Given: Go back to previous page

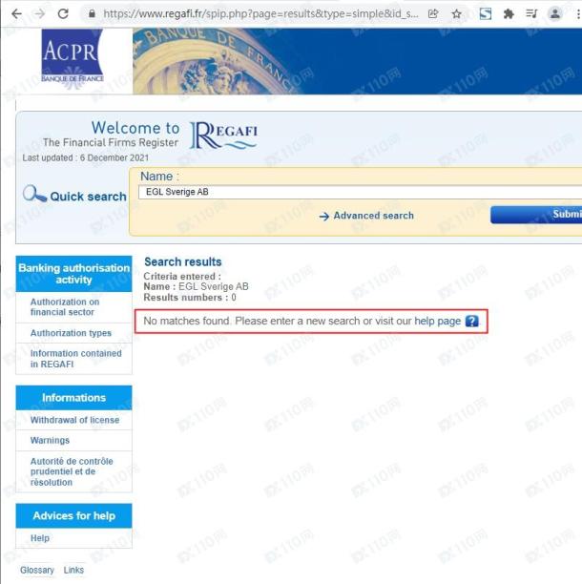Looking at the screenshot, I should click(x=17, y=14).
